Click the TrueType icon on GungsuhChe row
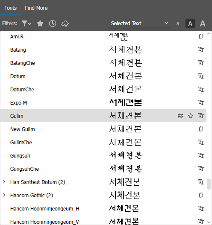The width and height of the screenshot is (212, 225). (201, 169)
